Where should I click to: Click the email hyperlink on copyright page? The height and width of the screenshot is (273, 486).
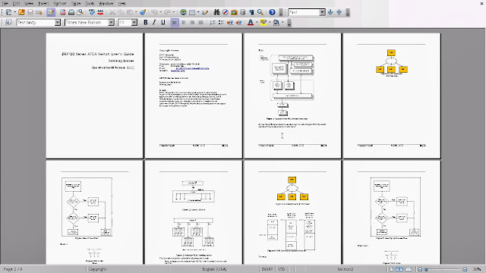[192, 68]
